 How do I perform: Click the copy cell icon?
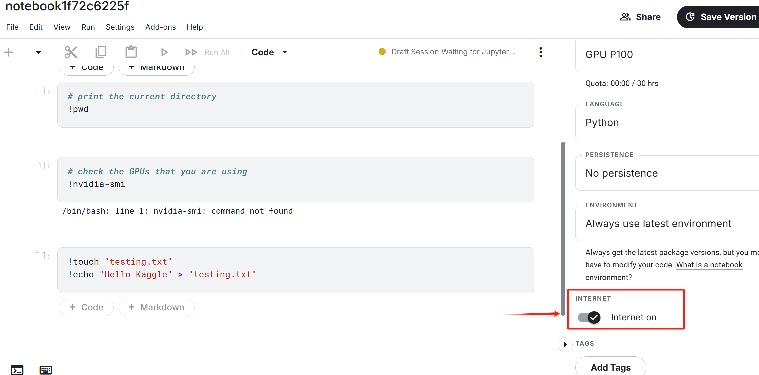[x=101, y=52]
